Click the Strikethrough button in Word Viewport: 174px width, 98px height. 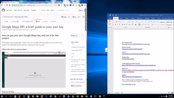pos(123,24)
